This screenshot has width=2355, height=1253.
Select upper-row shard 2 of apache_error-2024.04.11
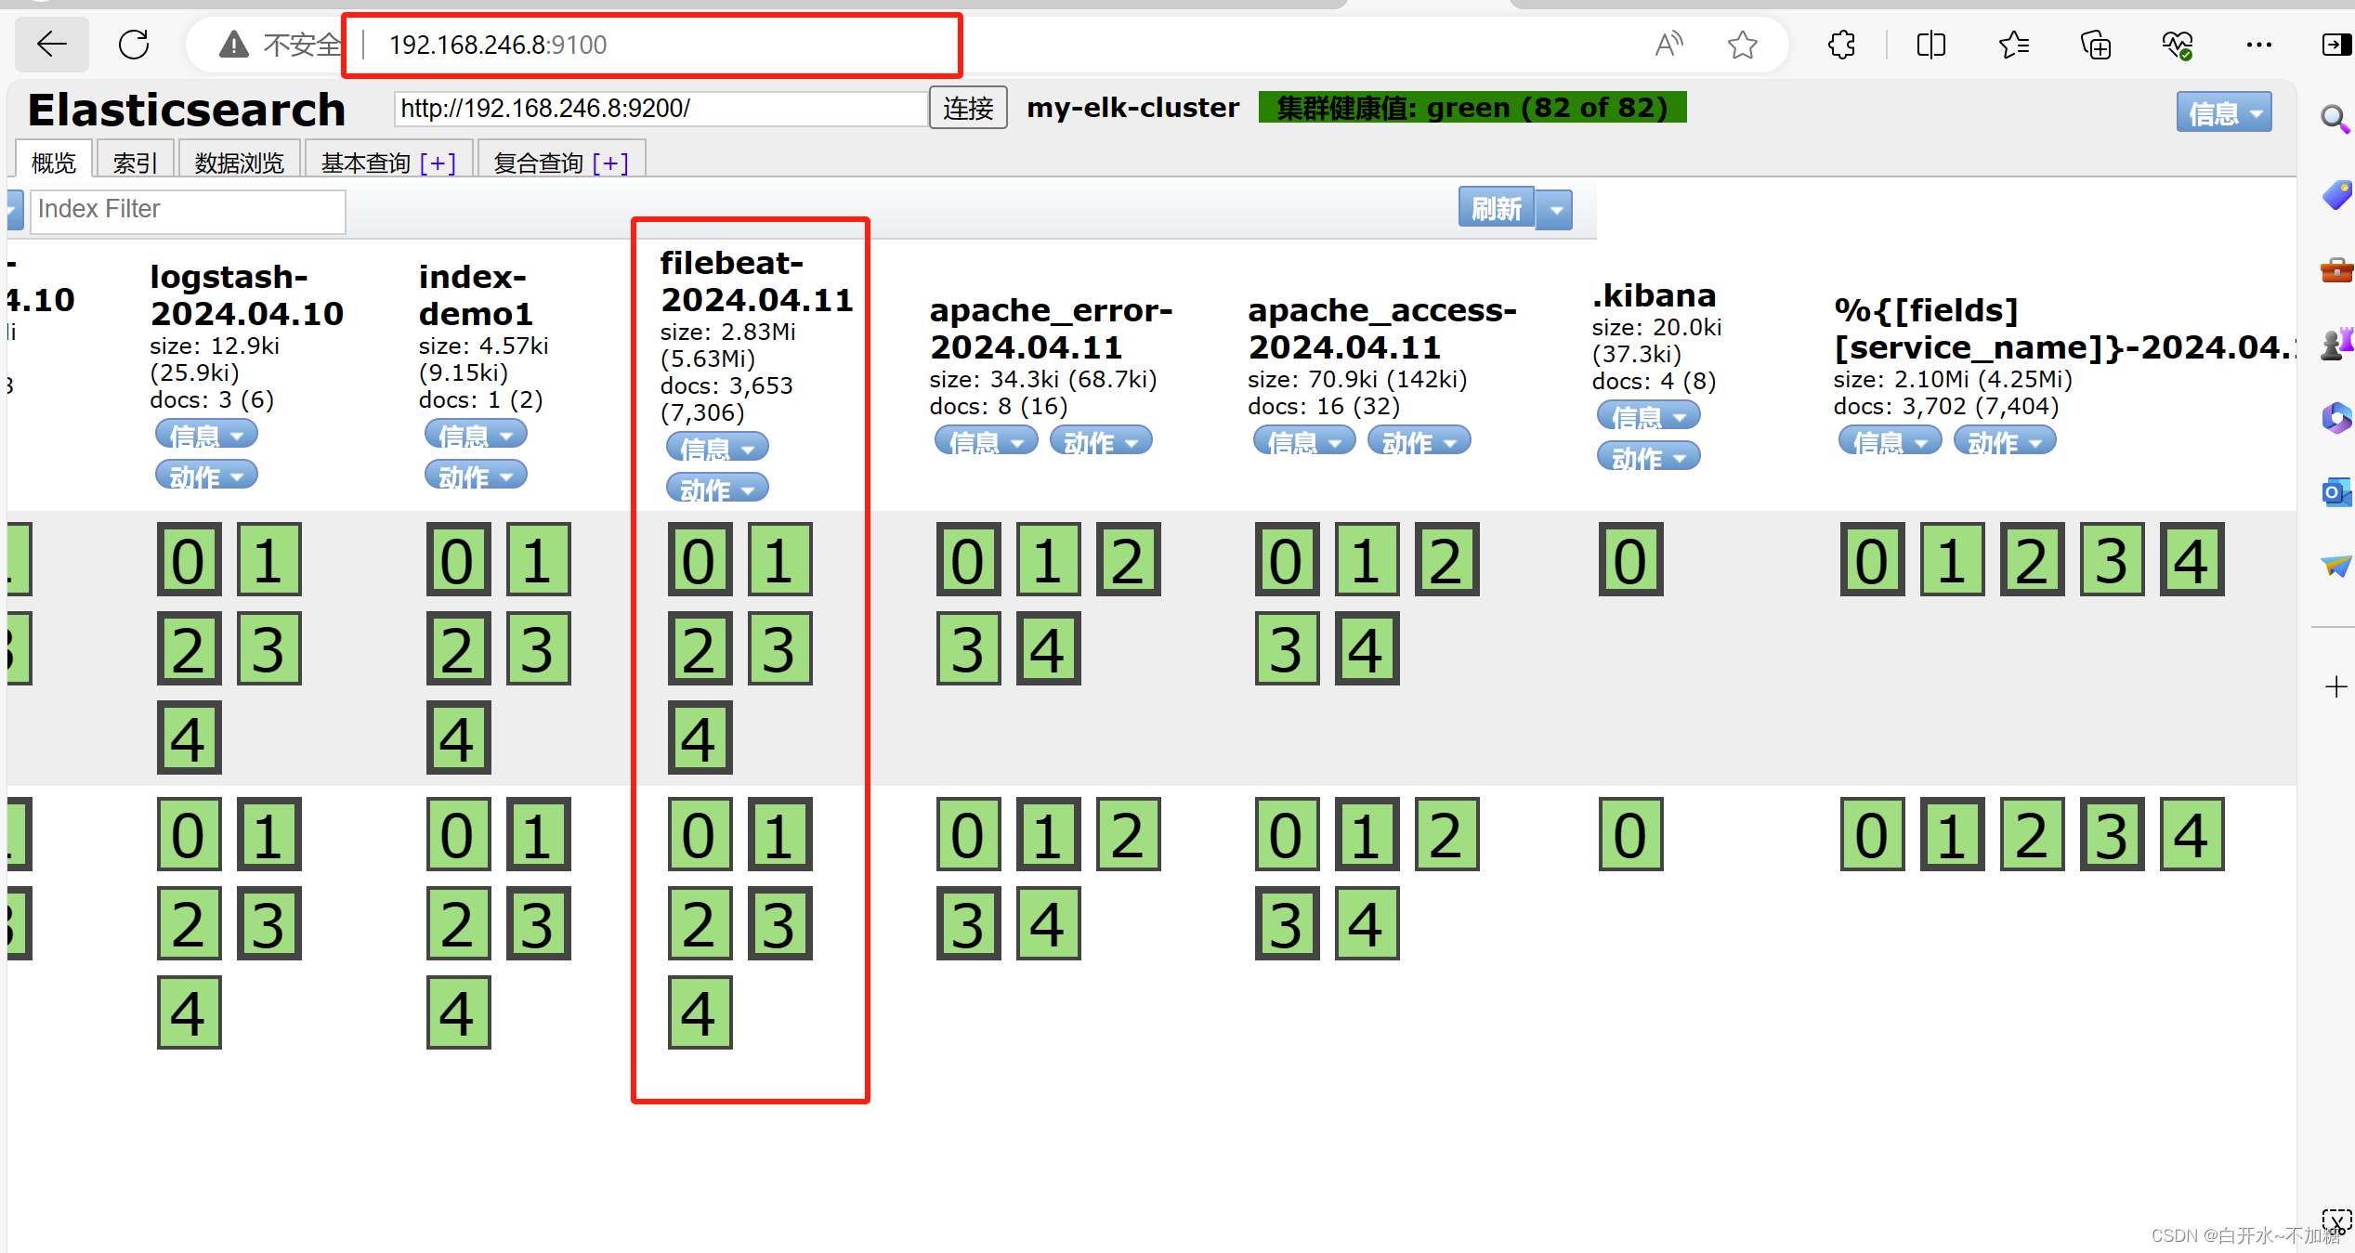(x=1128, y=559)
